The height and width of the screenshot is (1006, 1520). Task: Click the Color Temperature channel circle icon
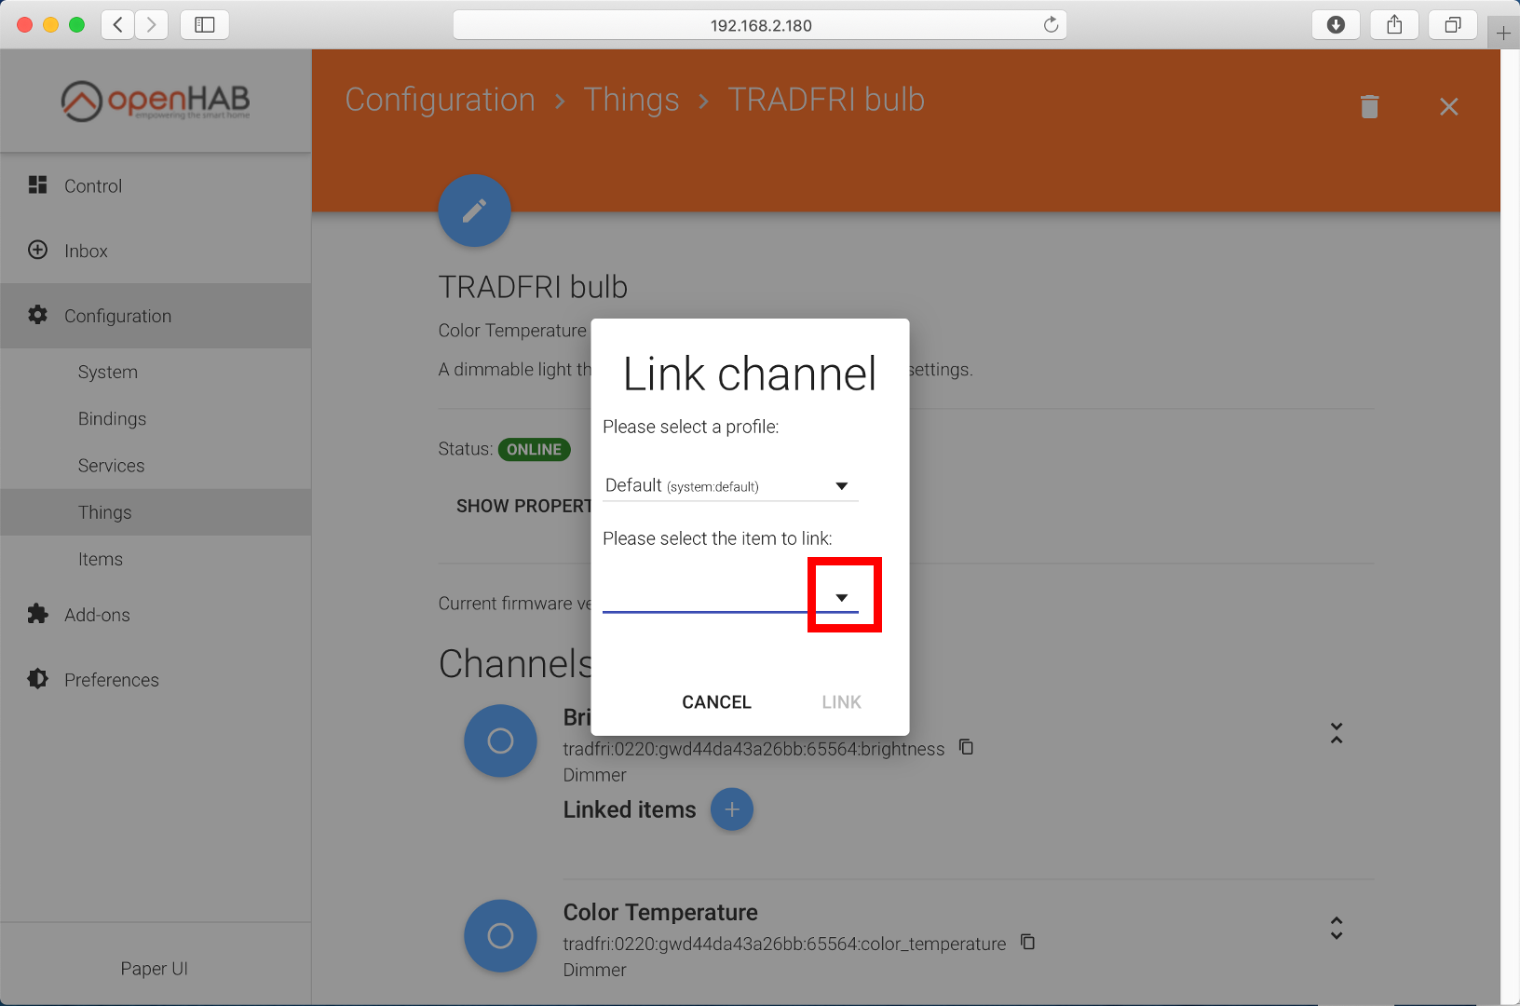(500, 935)
